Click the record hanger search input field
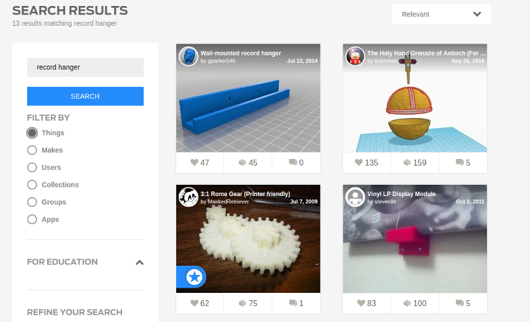The width and height of the screenshot is (530, 322). 85,67
